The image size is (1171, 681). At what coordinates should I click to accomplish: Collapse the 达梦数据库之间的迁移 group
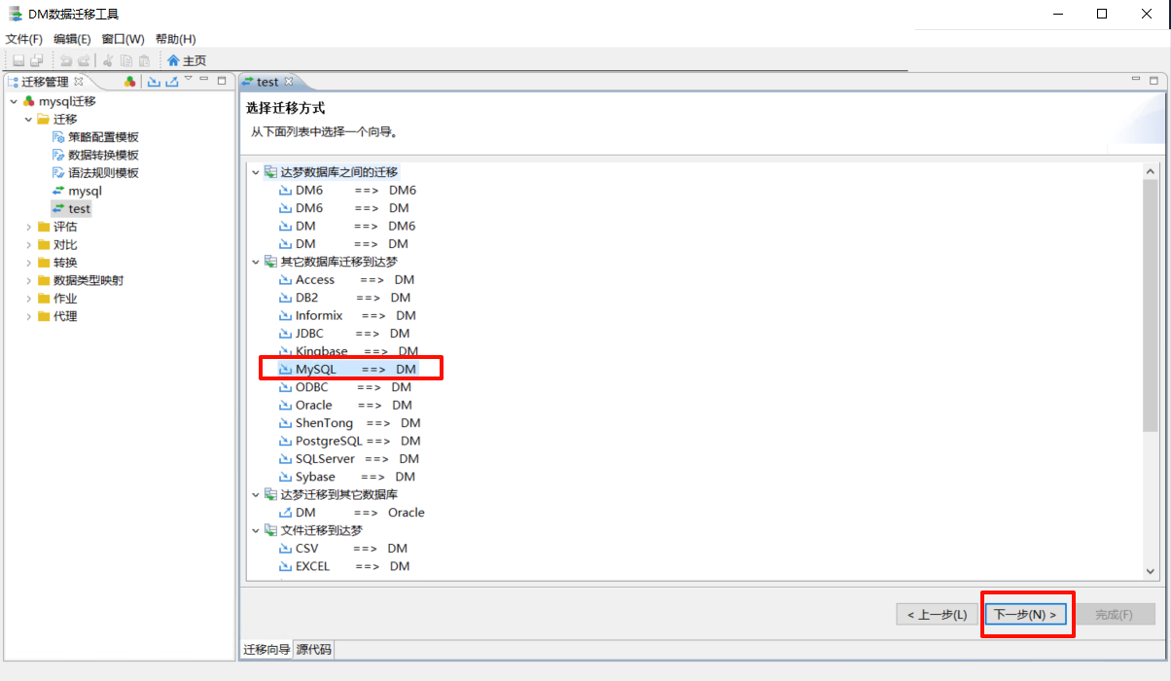click(256, 172)
